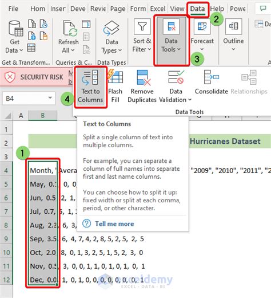This screenshot has height=298, width=271.
Task: Click the From Table/Range icon
Action: coord(31,48)
